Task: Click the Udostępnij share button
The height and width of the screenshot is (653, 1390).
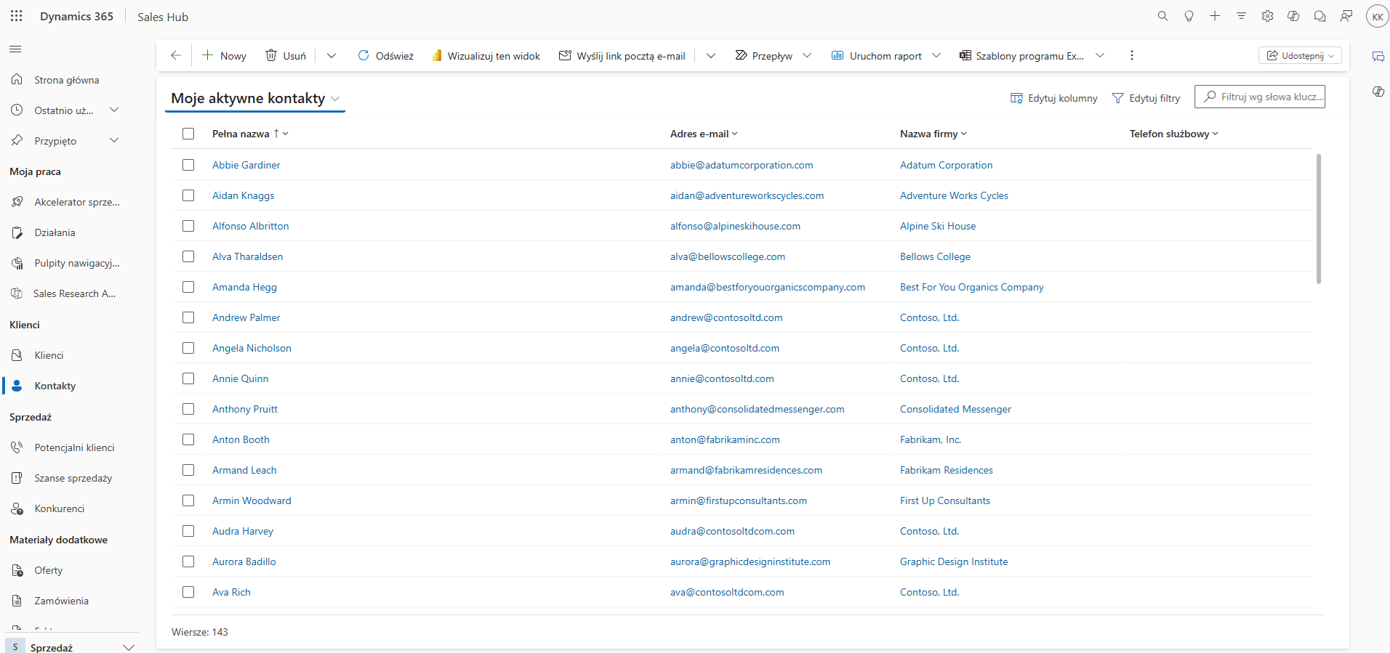Action: (x=1300, y=55)
